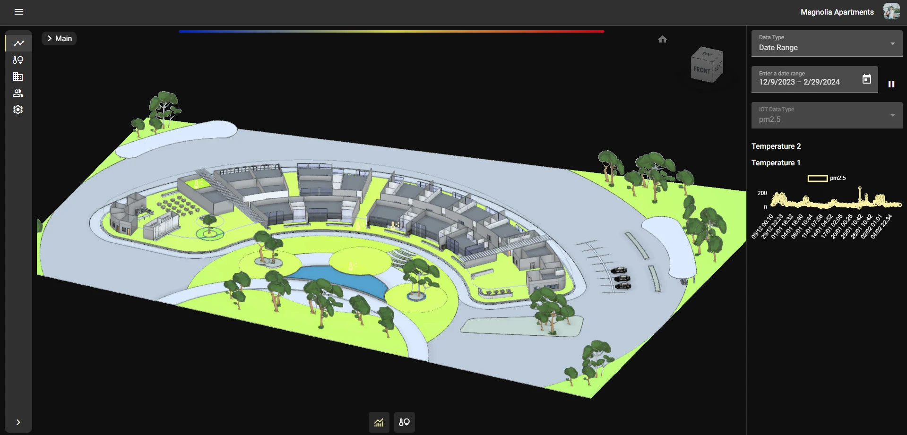Open the sensors thermometer-bulb sidebar icon

18,60
